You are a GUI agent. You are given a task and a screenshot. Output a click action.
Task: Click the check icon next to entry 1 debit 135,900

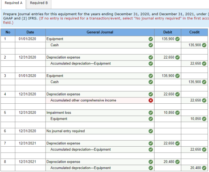point(177,39)
